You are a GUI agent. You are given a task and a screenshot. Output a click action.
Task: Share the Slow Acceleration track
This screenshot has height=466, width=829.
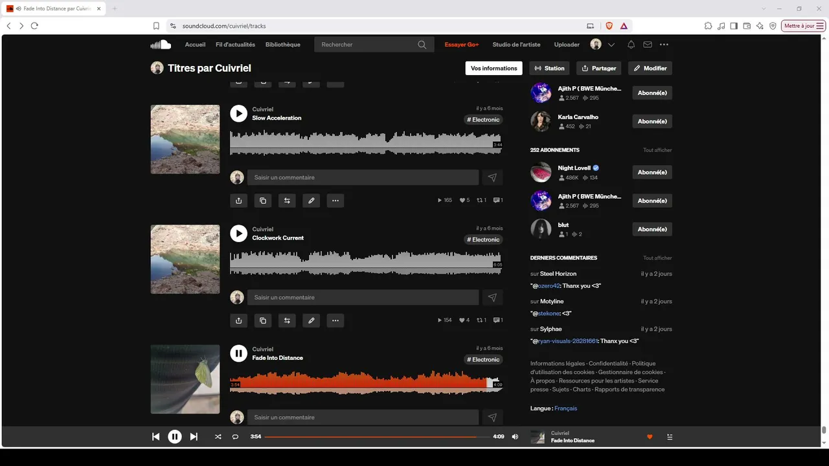pos(238,201)
